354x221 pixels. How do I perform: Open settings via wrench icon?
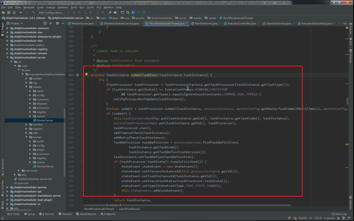pyautogui.click(x=110, y=13)
